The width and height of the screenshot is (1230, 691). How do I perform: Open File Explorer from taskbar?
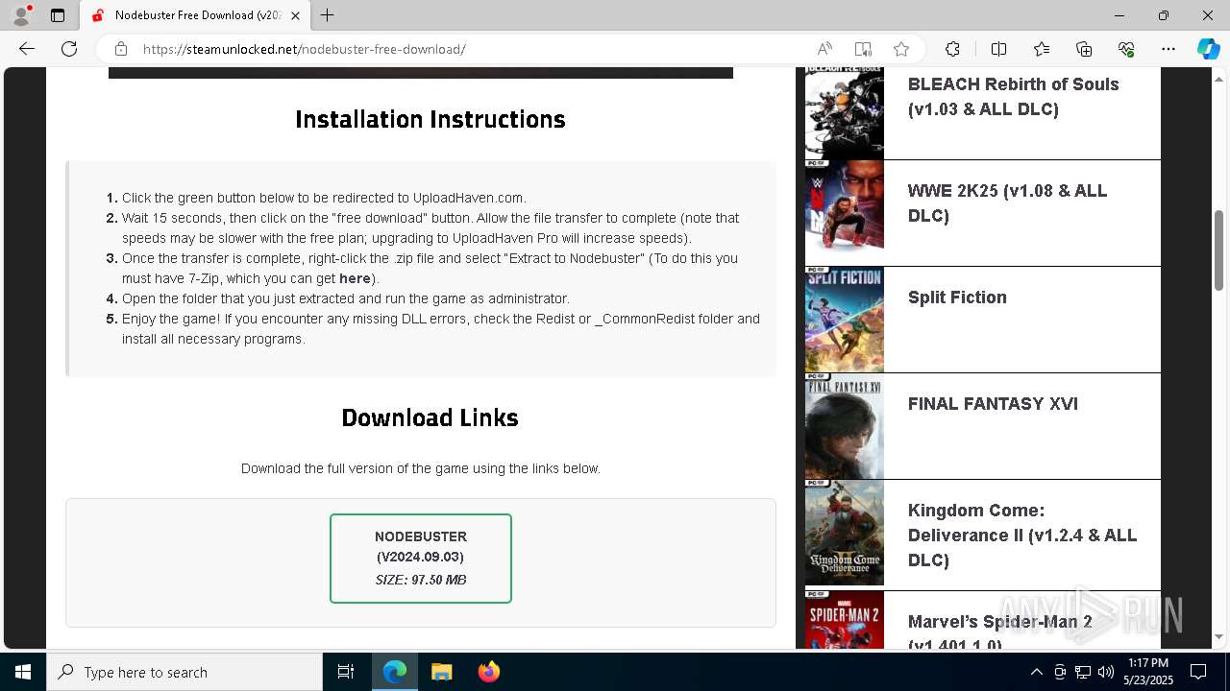point(441,672)
